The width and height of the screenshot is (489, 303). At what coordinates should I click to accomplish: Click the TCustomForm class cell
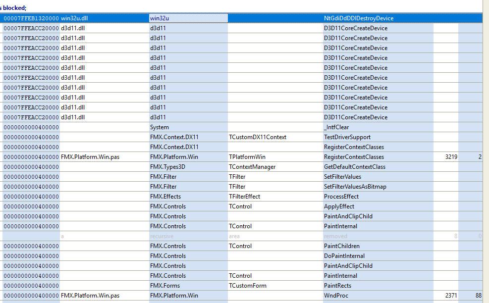pos(275,286)
